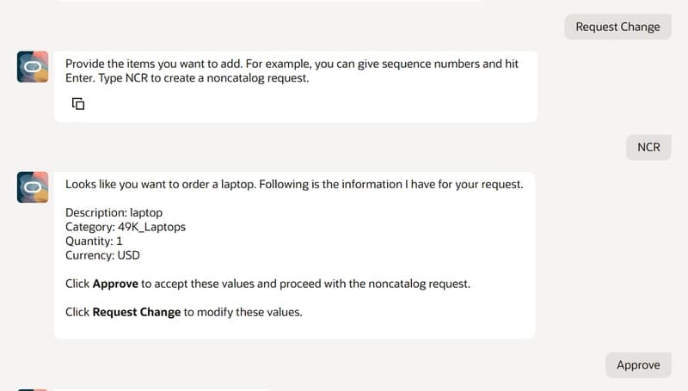Click the 'Currency: USD' line
The image size is (688, 391).
coord(102,255)
